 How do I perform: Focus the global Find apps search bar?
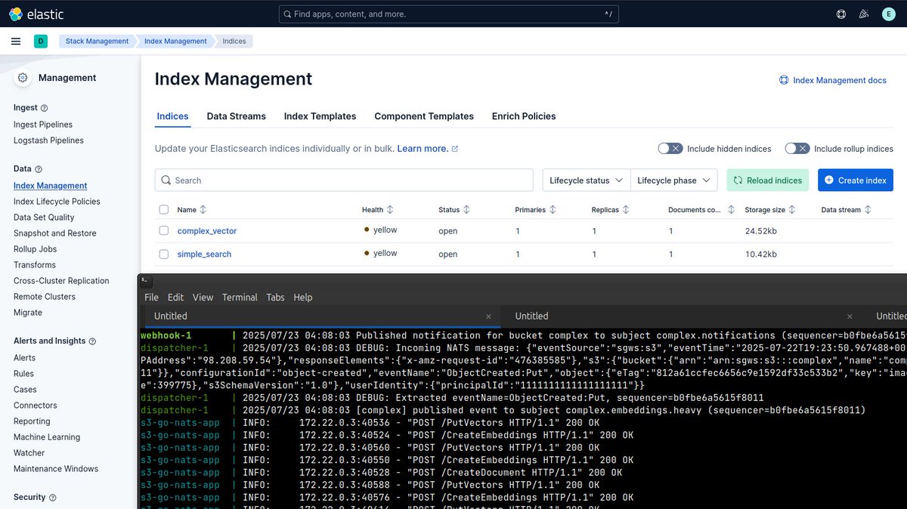click(449, 14)
